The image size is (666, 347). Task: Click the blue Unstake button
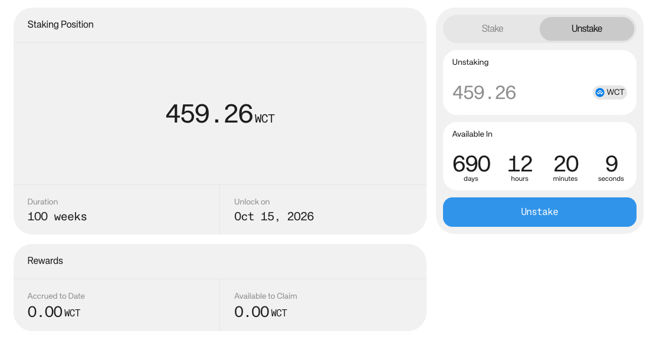[539, 212]
